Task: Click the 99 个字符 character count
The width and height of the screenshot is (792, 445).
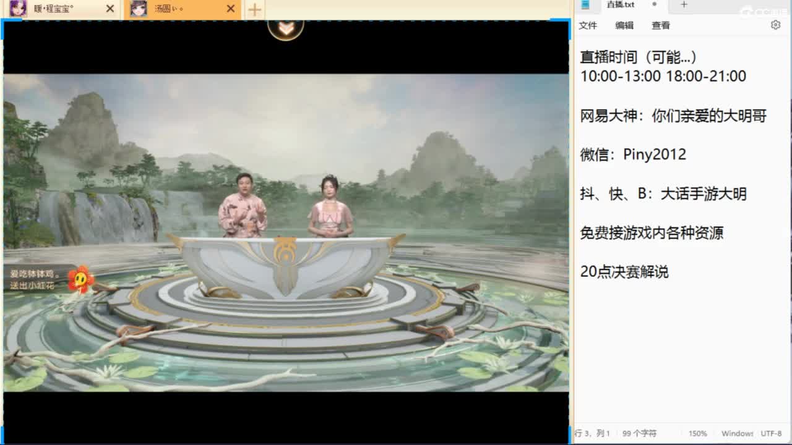Action: coord(639,433)
